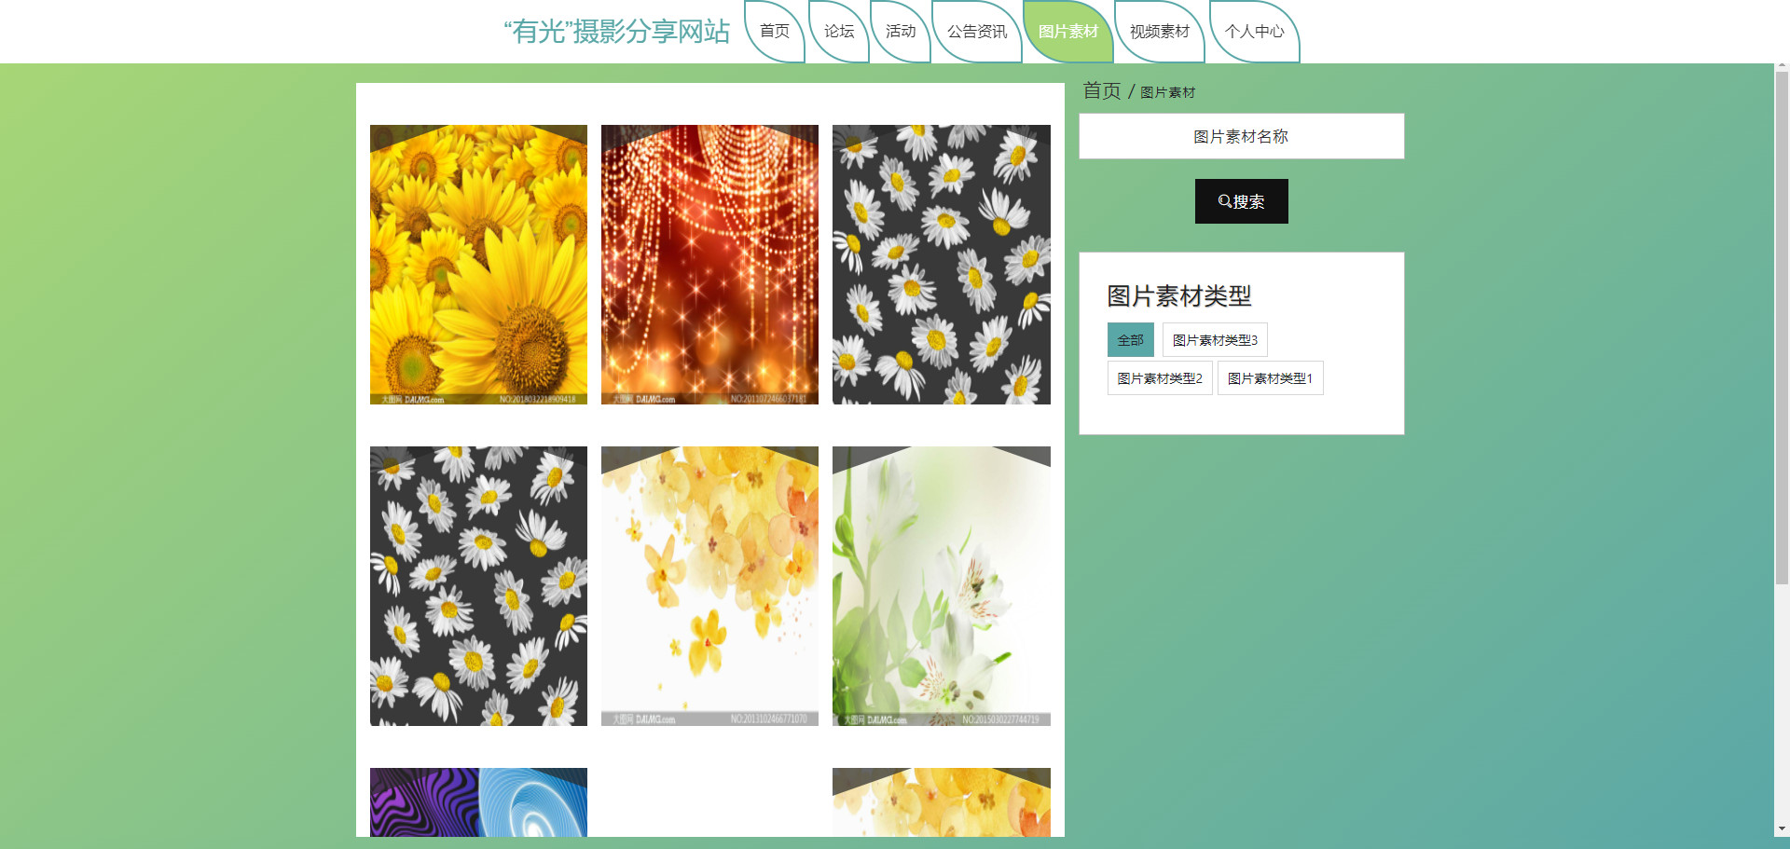
Task: Go to the 论坛 tab
Action: tap(839, 32)
